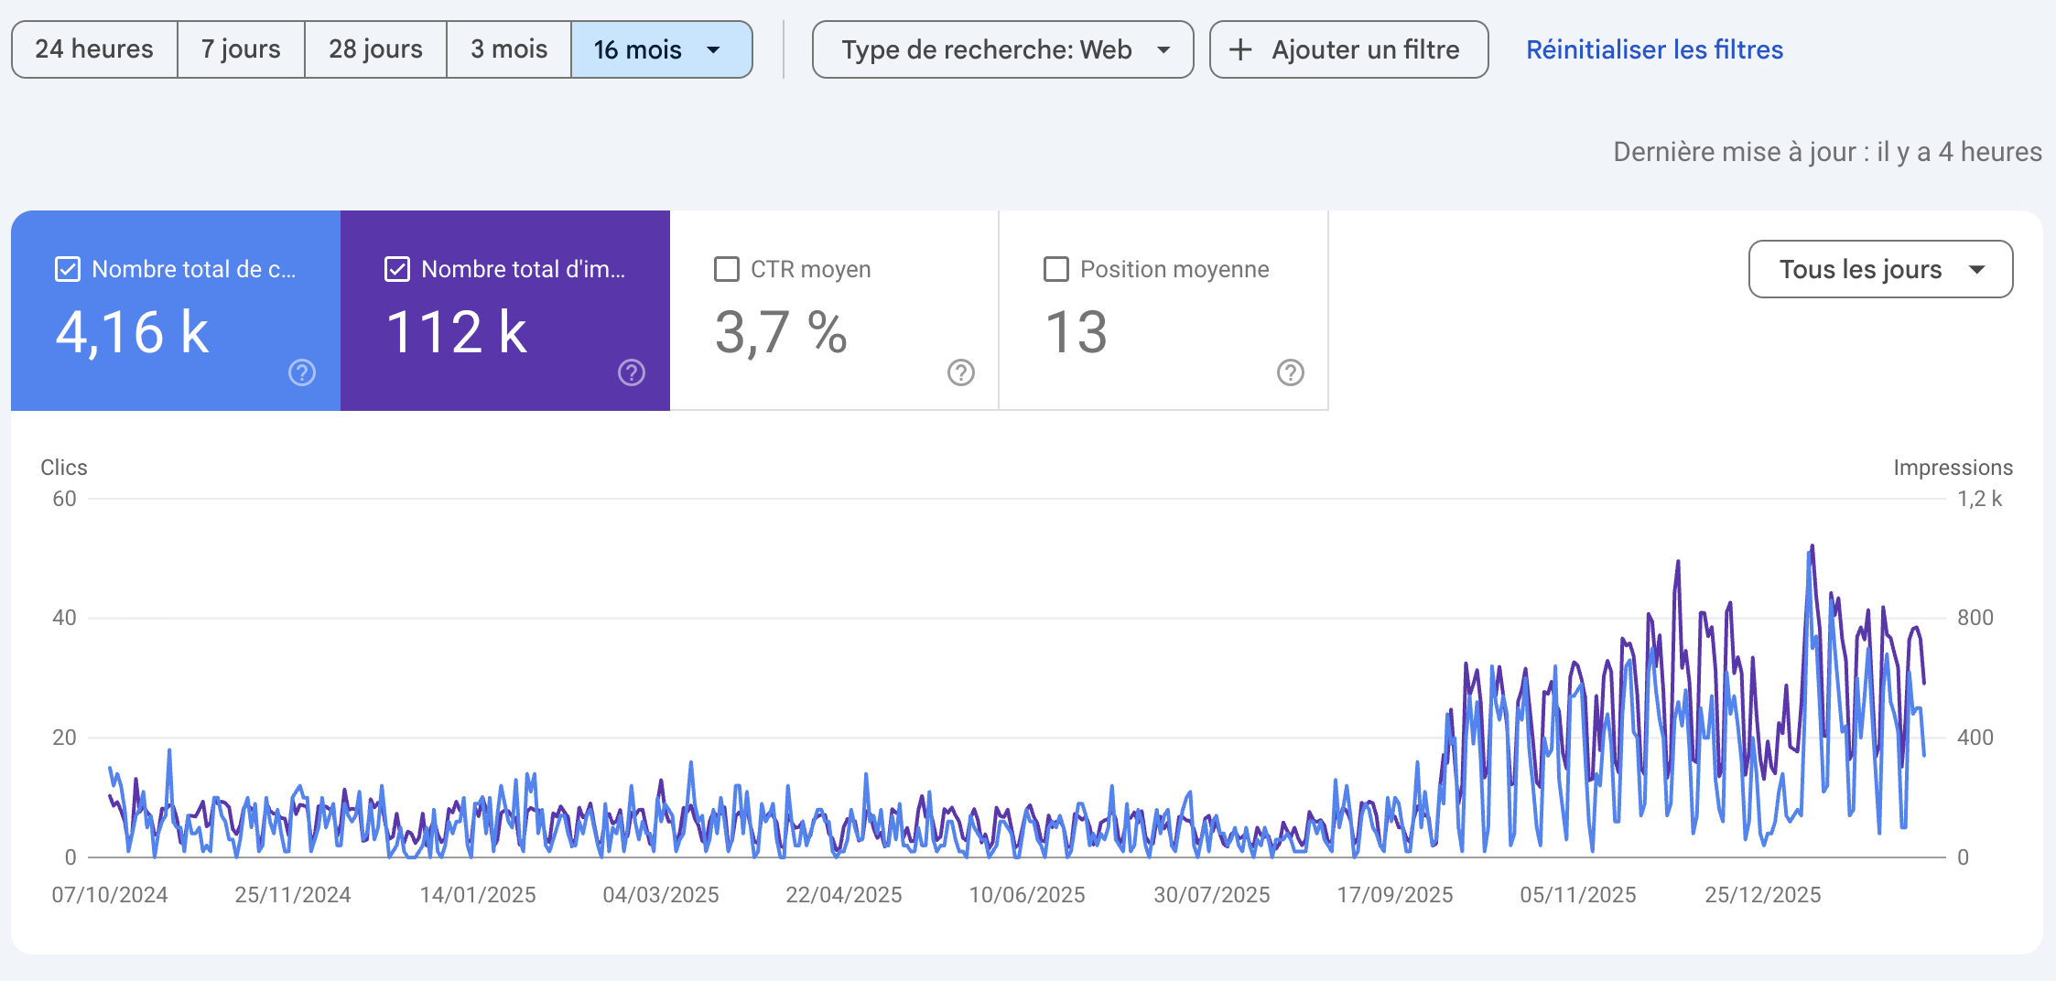Open help icon for Position moyenne card

(1291, 372)
